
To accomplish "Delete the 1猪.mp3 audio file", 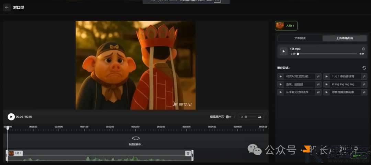I will click(363, 49).
